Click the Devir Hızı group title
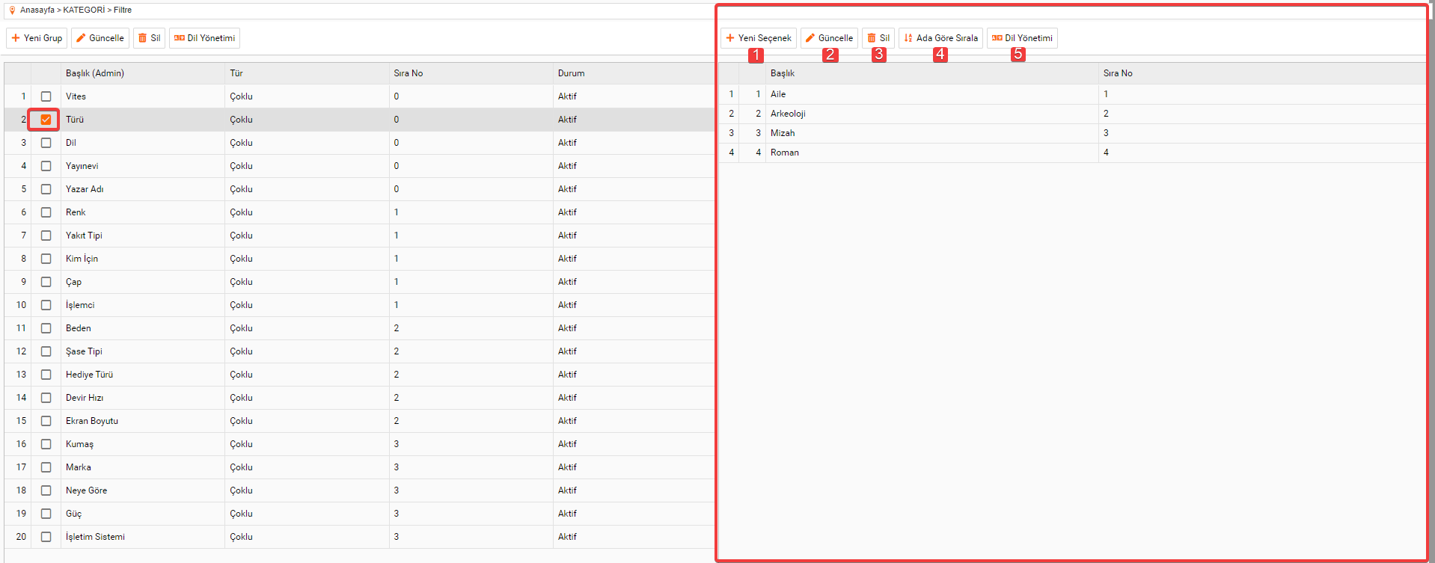Image resolution: width=1435 pixels, height=563 pixels. pyautogui.click(x=85, y=398)
